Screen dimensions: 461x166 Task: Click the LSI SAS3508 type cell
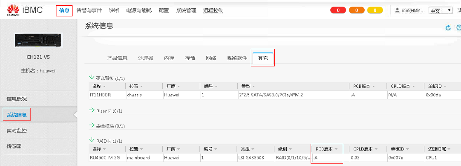pyautogui.click(x=255, y=157)
